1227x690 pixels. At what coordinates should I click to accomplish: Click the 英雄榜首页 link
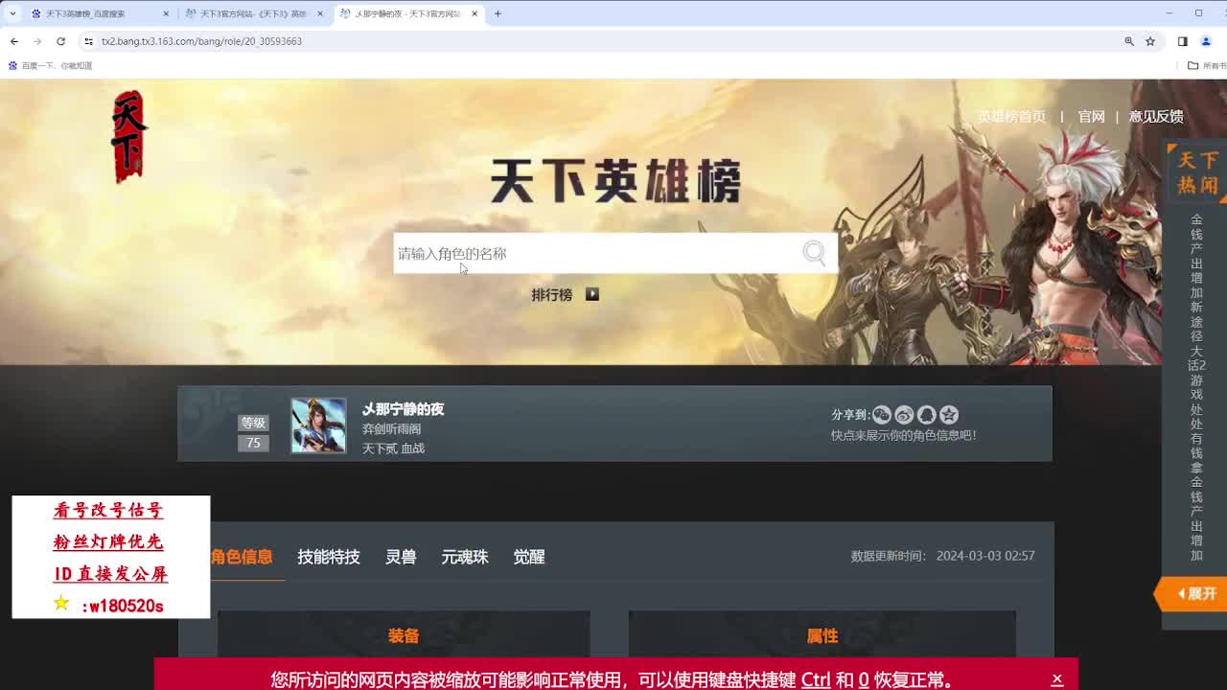coord(1011,116)
